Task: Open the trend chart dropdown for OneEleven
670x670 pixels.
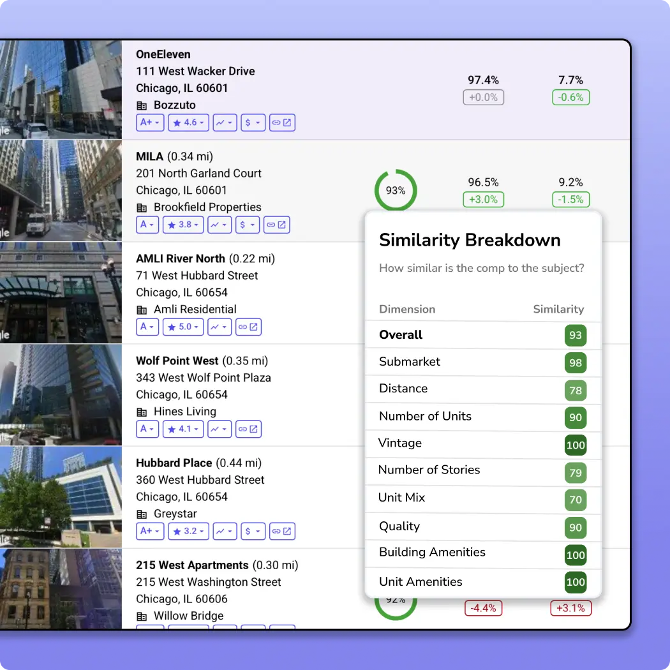Action: click(x=225, y=123)
